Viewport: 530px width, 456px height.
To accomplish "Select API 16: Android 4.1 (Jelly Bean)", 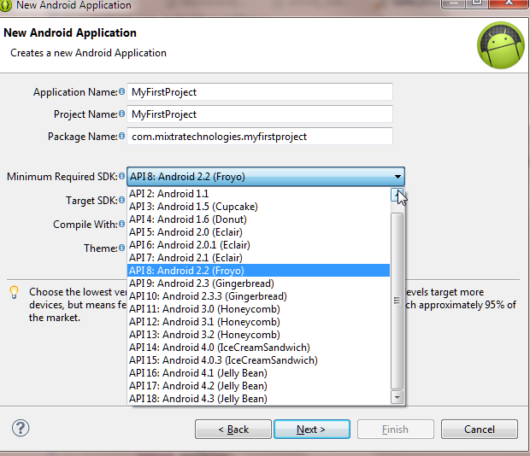I will pos(258,373).
